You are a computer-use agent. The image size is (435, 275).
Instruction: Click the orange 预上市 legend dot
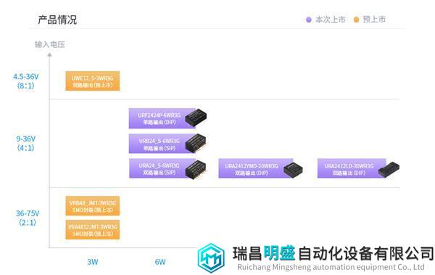(x=356, y=20)
